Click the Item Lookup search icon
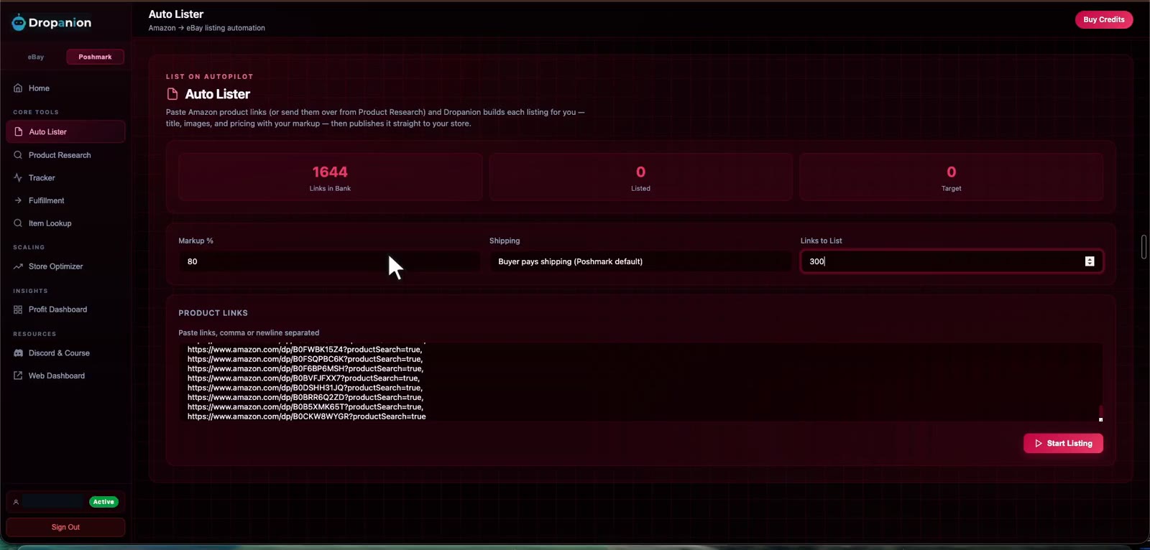The height and width of the screenshot is (550, 1150). [x=18, y=223]
